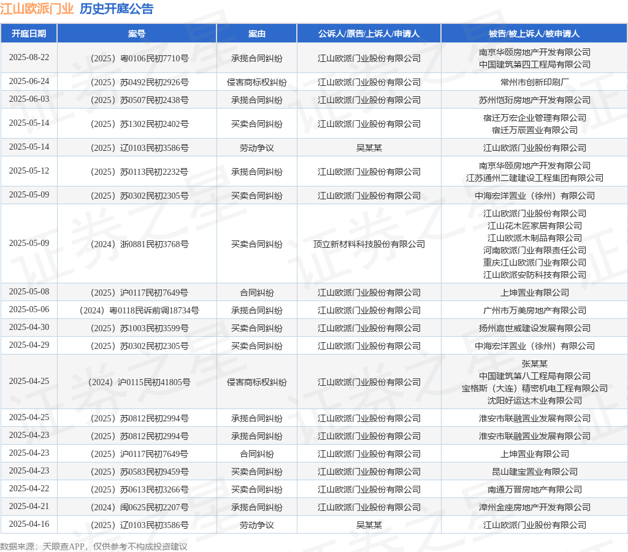Viewport: 628px width, 552px height.
Task: Click 江苏通州二建建设工程集团有限公司 defendant
Action: pos(535,178)
